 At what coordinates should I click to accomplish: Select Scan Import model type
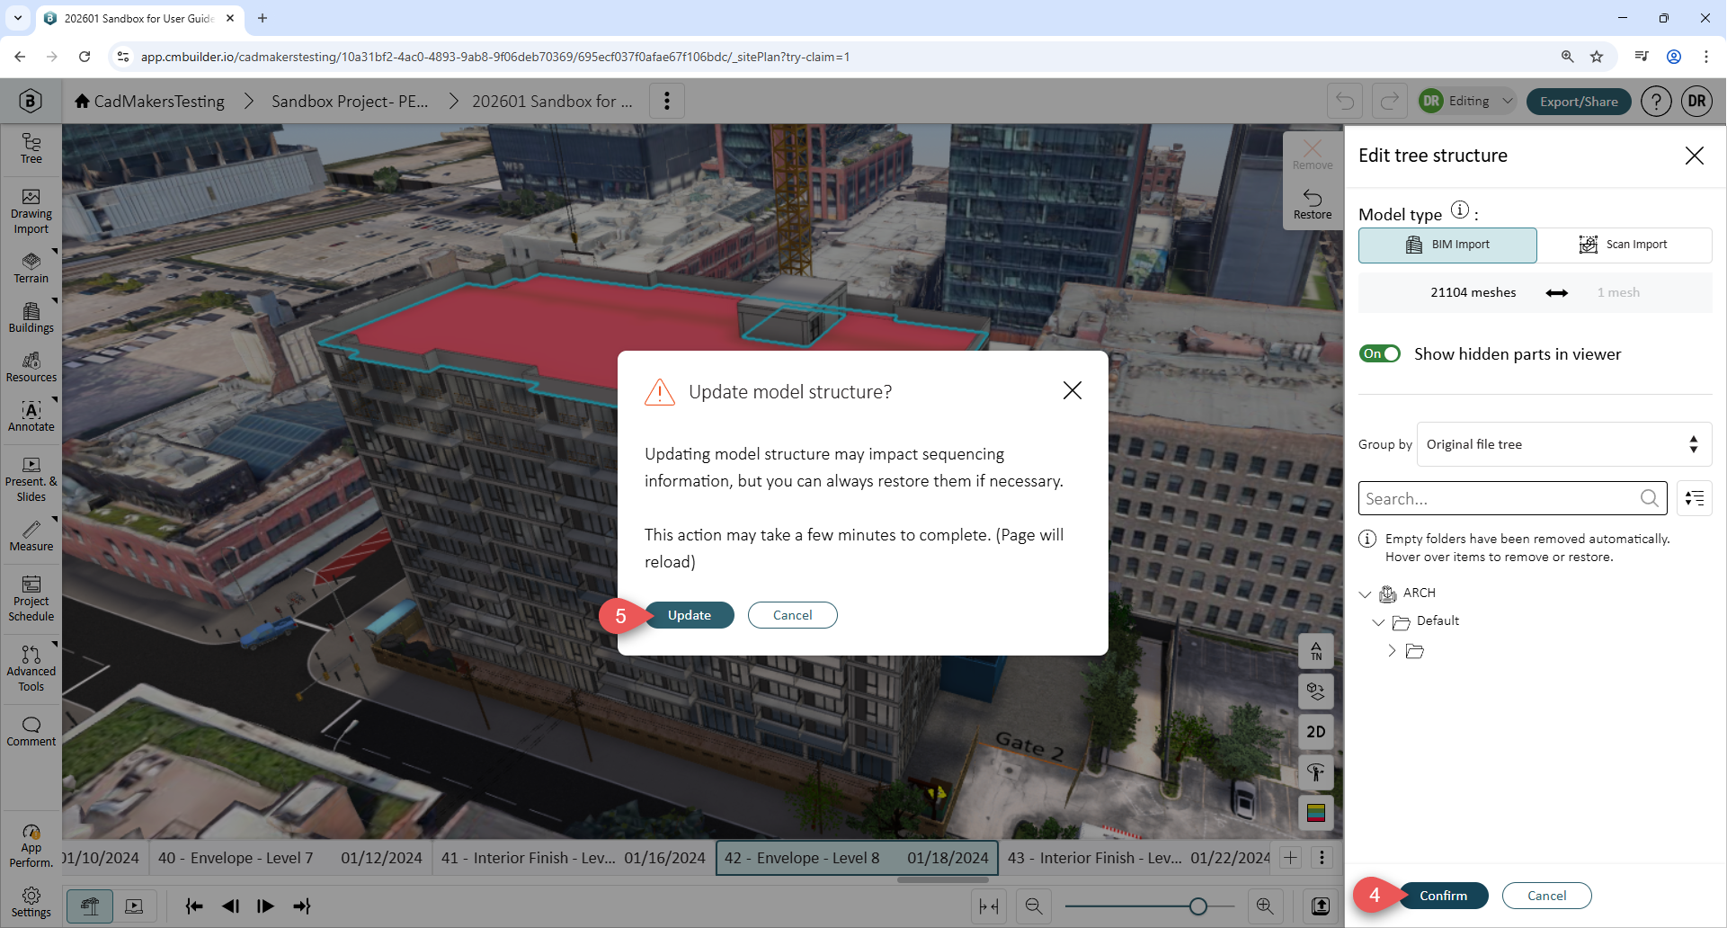coord(1624,245)
